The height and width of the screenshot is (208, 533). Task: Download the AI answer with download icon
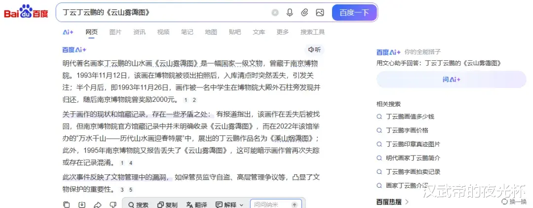point(82,205)
